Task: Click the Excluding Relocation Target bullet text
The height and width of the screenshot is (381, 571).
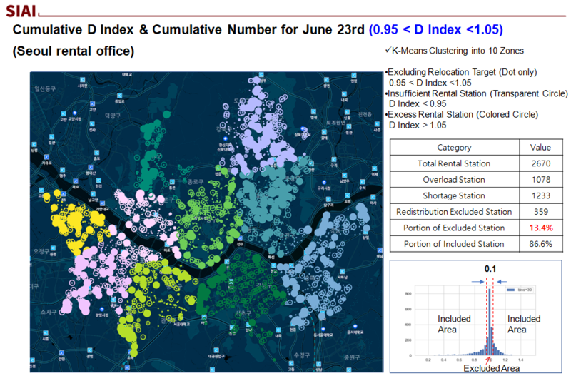Action: (460, 73)
